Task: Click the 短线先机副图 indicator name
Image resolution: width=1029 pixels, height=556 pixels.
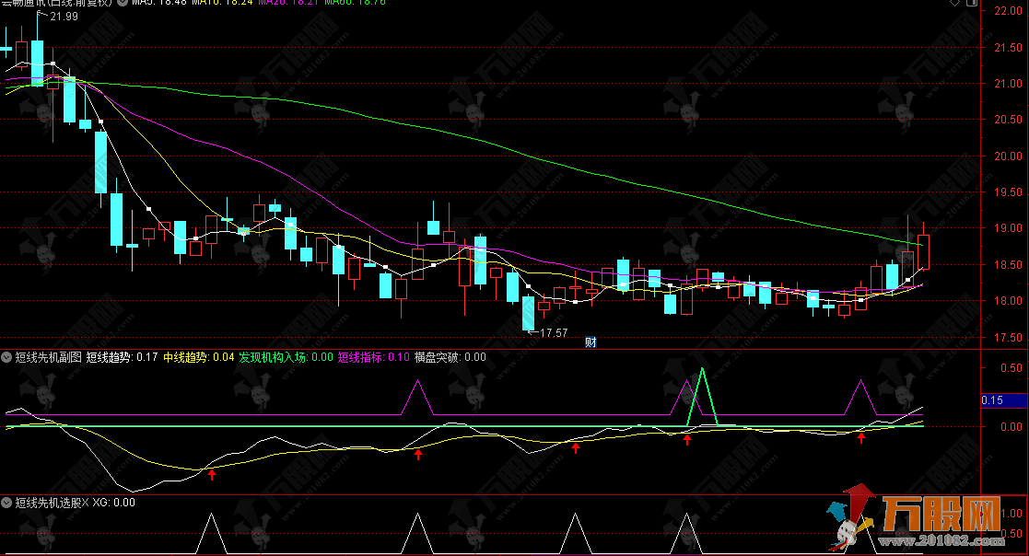Action: [x=48, y=356]
